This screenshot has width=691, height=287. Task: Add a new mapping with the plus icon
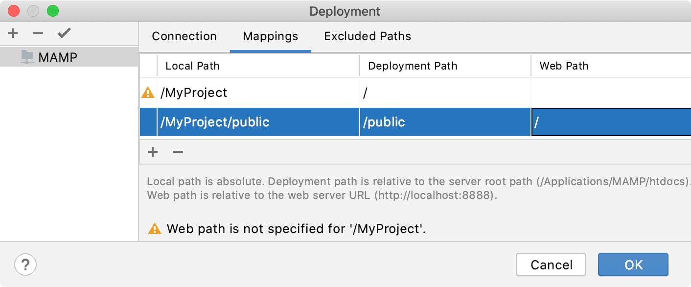(x=152, y=152)
